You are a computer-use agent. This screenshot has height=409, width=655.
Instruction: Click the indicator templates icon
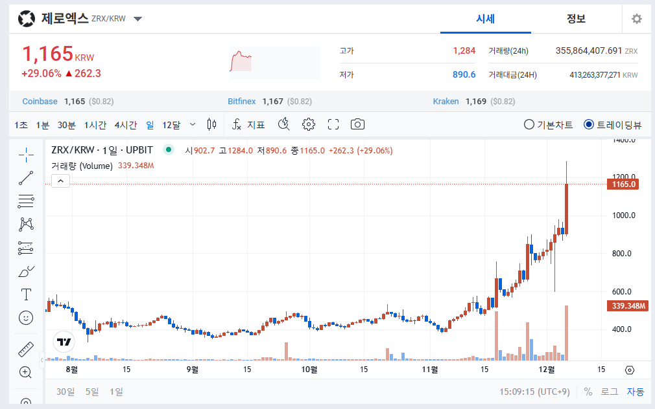[284, 124]
